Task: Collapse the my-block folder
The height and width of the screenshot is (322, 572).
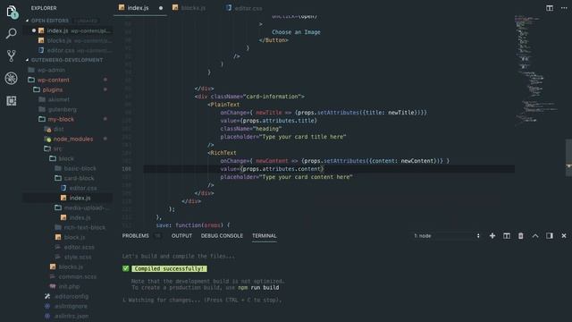Action: click(x=61, y=119)
